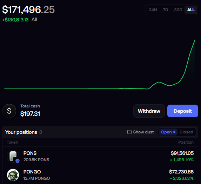
Task: Click the 13.7M PONGO holding amount
Action: [x=37, y=178]
